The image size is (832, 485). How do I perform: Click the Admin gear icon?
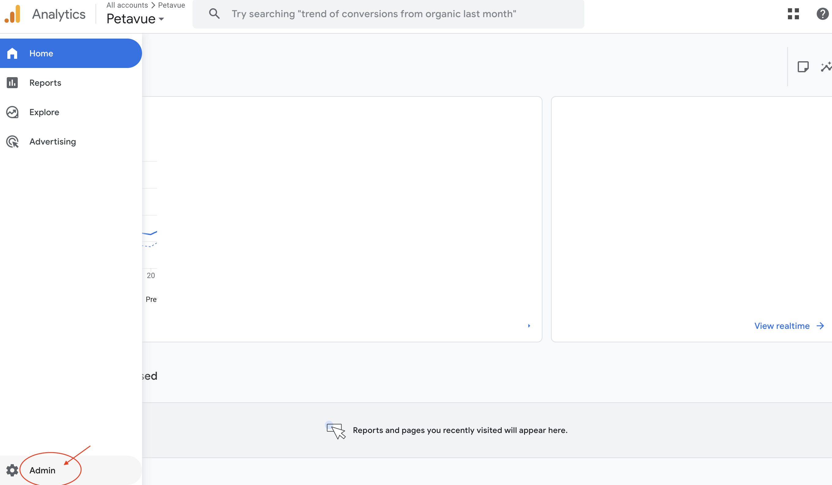tap(12, 470)
